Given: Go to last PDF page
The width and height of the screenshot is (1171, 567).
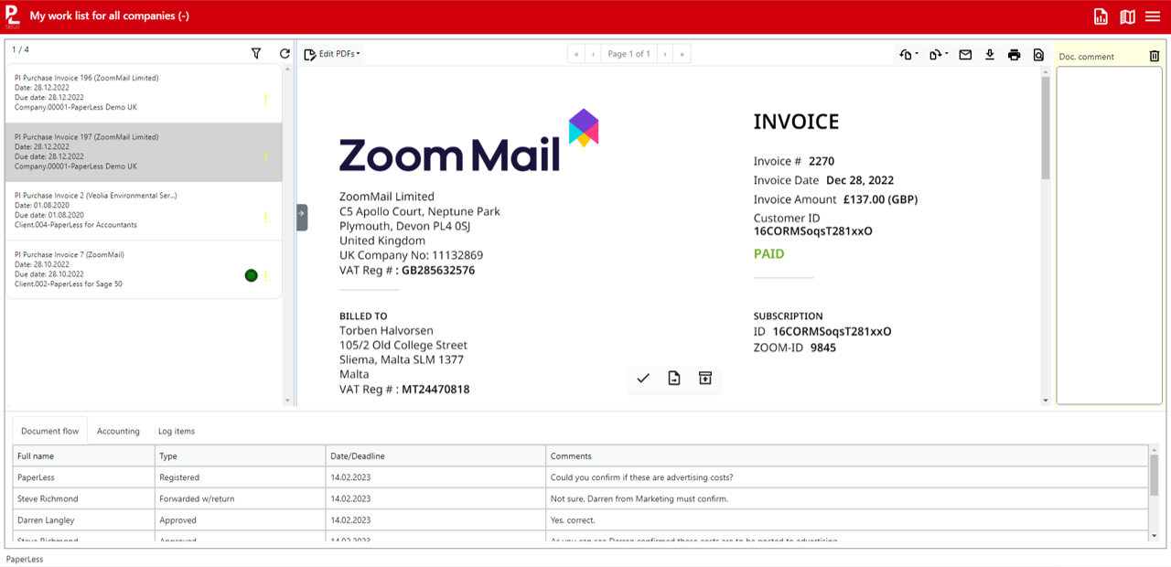Looking at the screenshot, I should pyautogui.click(x=682, y=54).
